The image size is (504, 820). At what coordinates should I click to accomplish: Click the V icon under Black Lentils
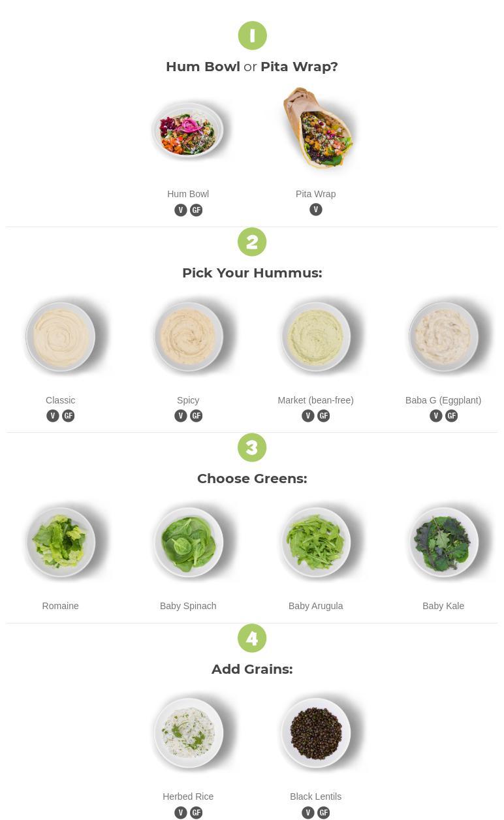coord(308,813)
